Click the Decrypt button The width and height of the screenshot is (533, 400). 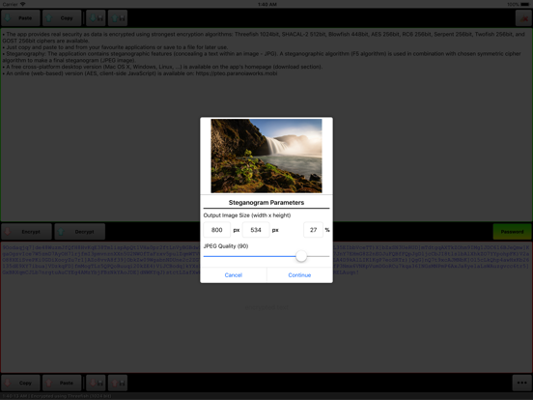(x=79, y=232)
